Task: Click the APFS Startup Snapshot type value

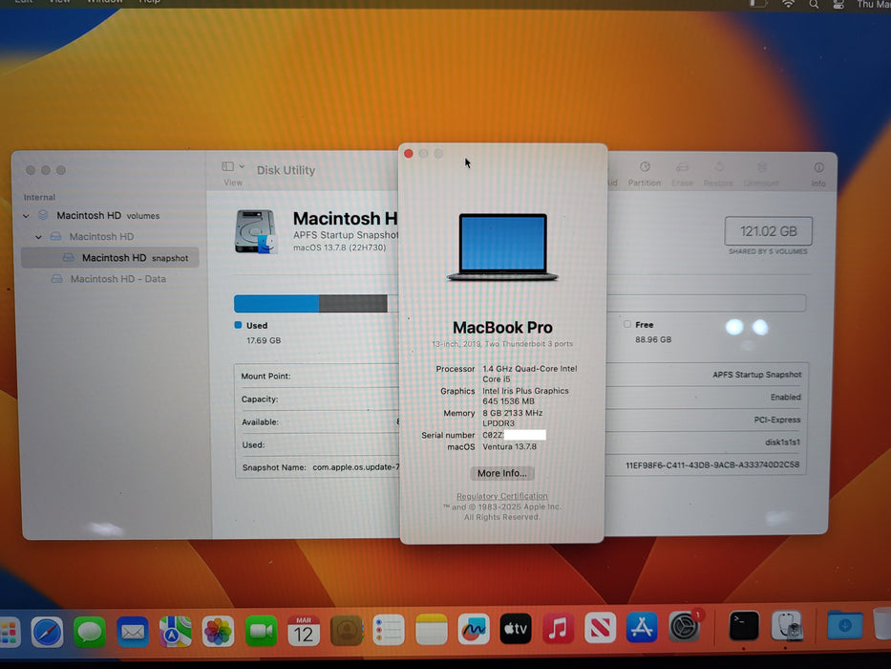Action: [x=757, y=375]
